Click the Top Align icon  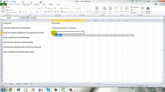(x=46, y=8)
